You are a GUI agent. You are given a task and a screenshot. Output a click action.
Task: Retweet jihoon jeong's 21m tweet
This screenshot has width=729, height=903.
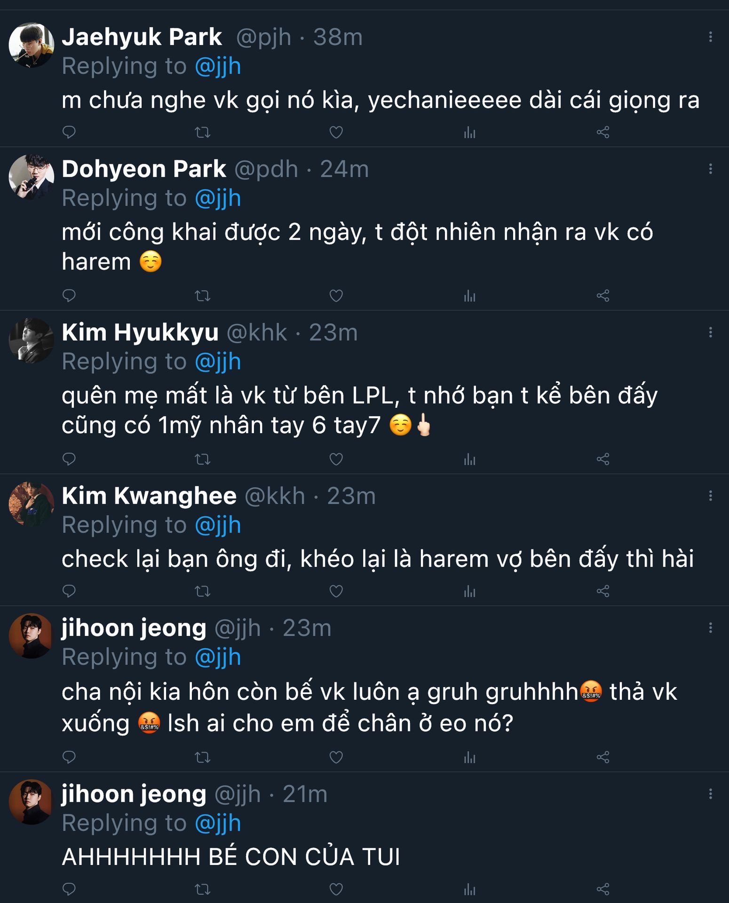pyautogui.click(x=203, y=889)
